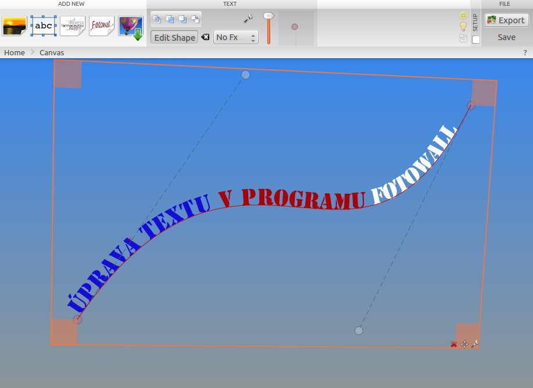
Task: Select the top-left corner resize handle
Action: pyautogui.click(x=68, y=74)
